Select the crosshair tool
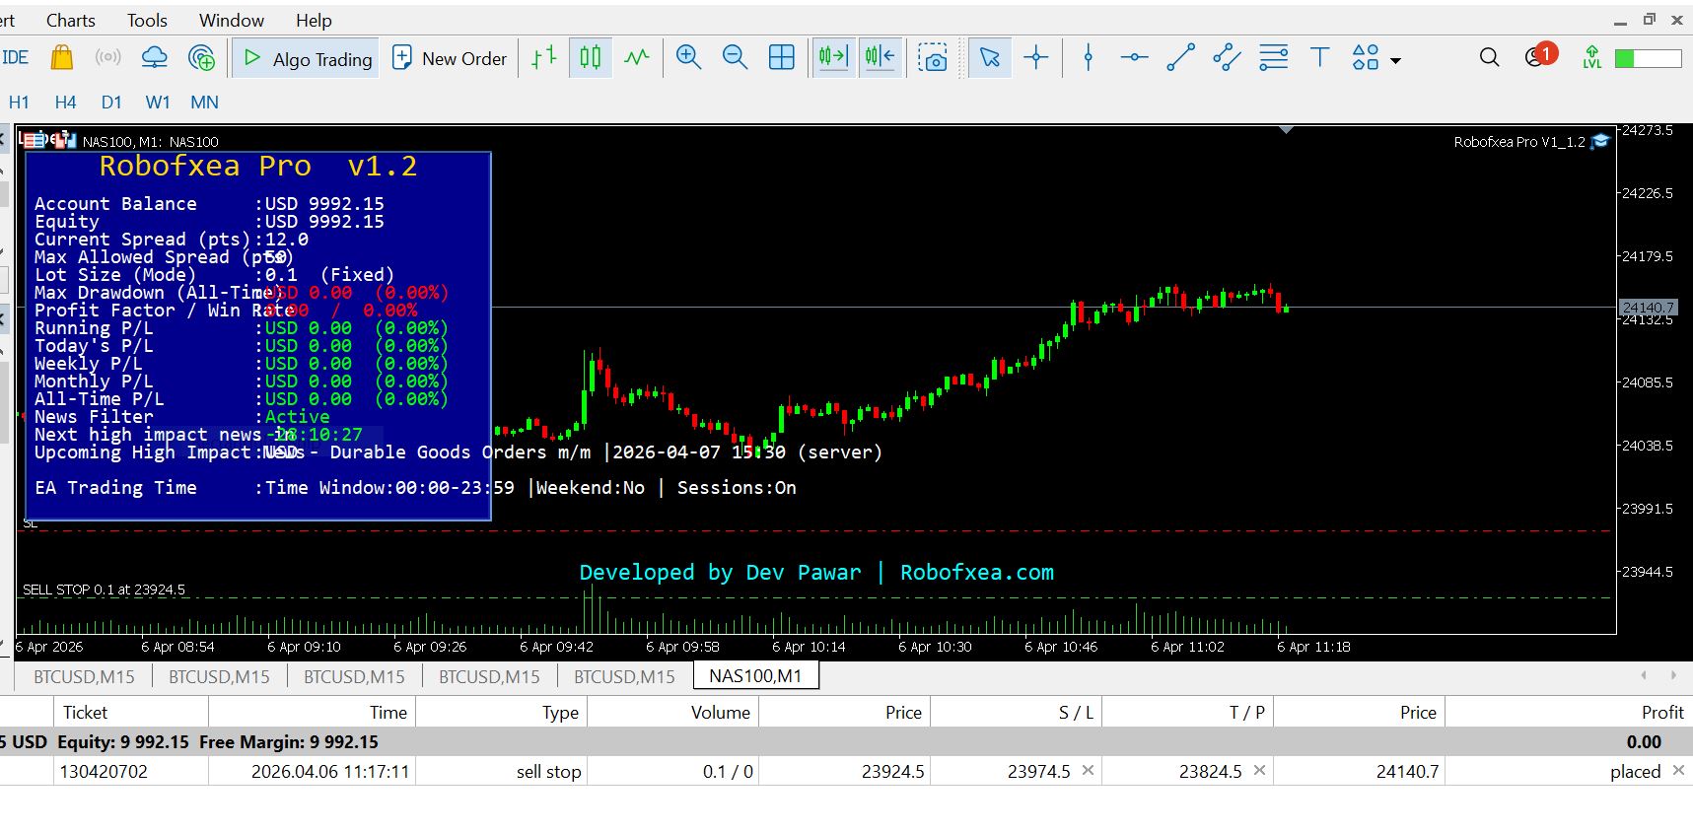 pos(1035,58)
